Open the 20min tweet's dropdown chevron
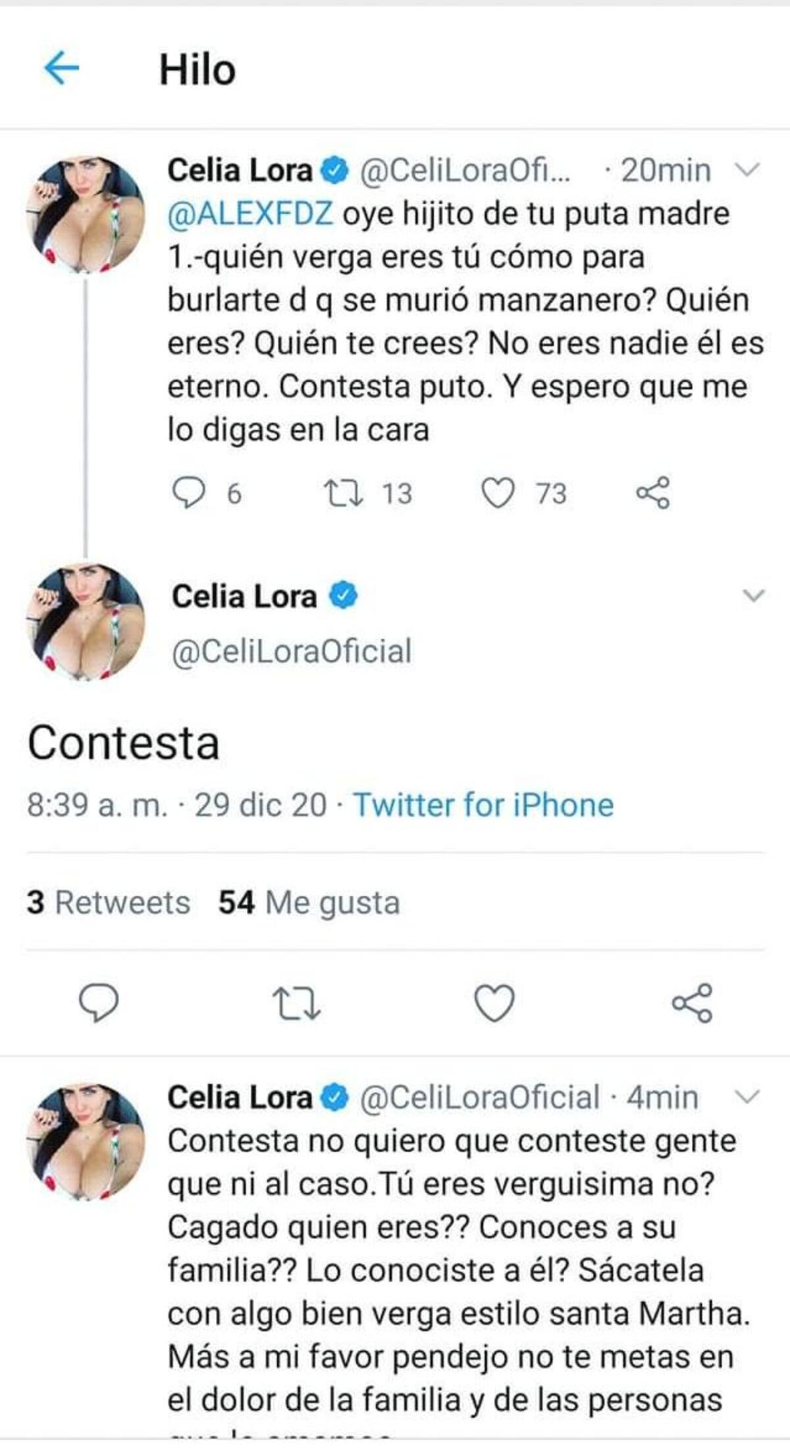The image size is (790, 1456). pyautogui.click(x=747, y=171)
